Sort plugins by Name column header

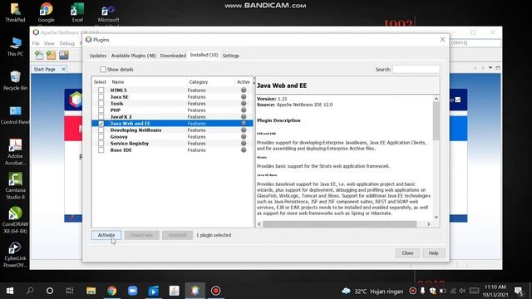point(148,82)
